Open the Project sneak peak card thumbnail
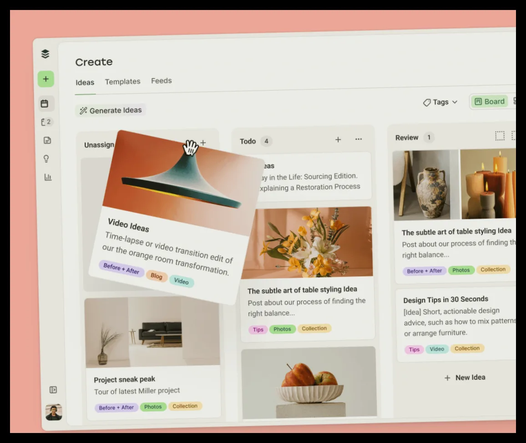 pos(152,333)
